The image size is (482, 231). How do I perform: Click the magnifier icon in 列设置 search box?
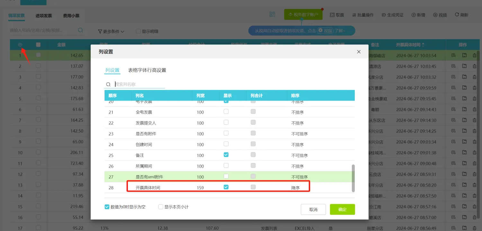tap(108, 84)
